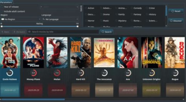186x102 pixels.
Task: Check the Action genre
Action: [x=86, y=8]
